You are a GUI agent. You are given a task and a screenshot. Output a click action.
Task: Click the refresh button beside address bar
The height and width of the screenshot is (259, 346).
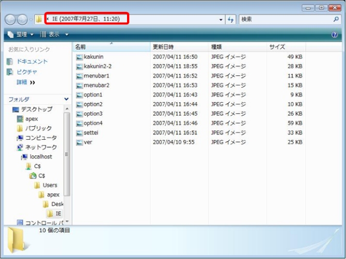coord(231,19)
